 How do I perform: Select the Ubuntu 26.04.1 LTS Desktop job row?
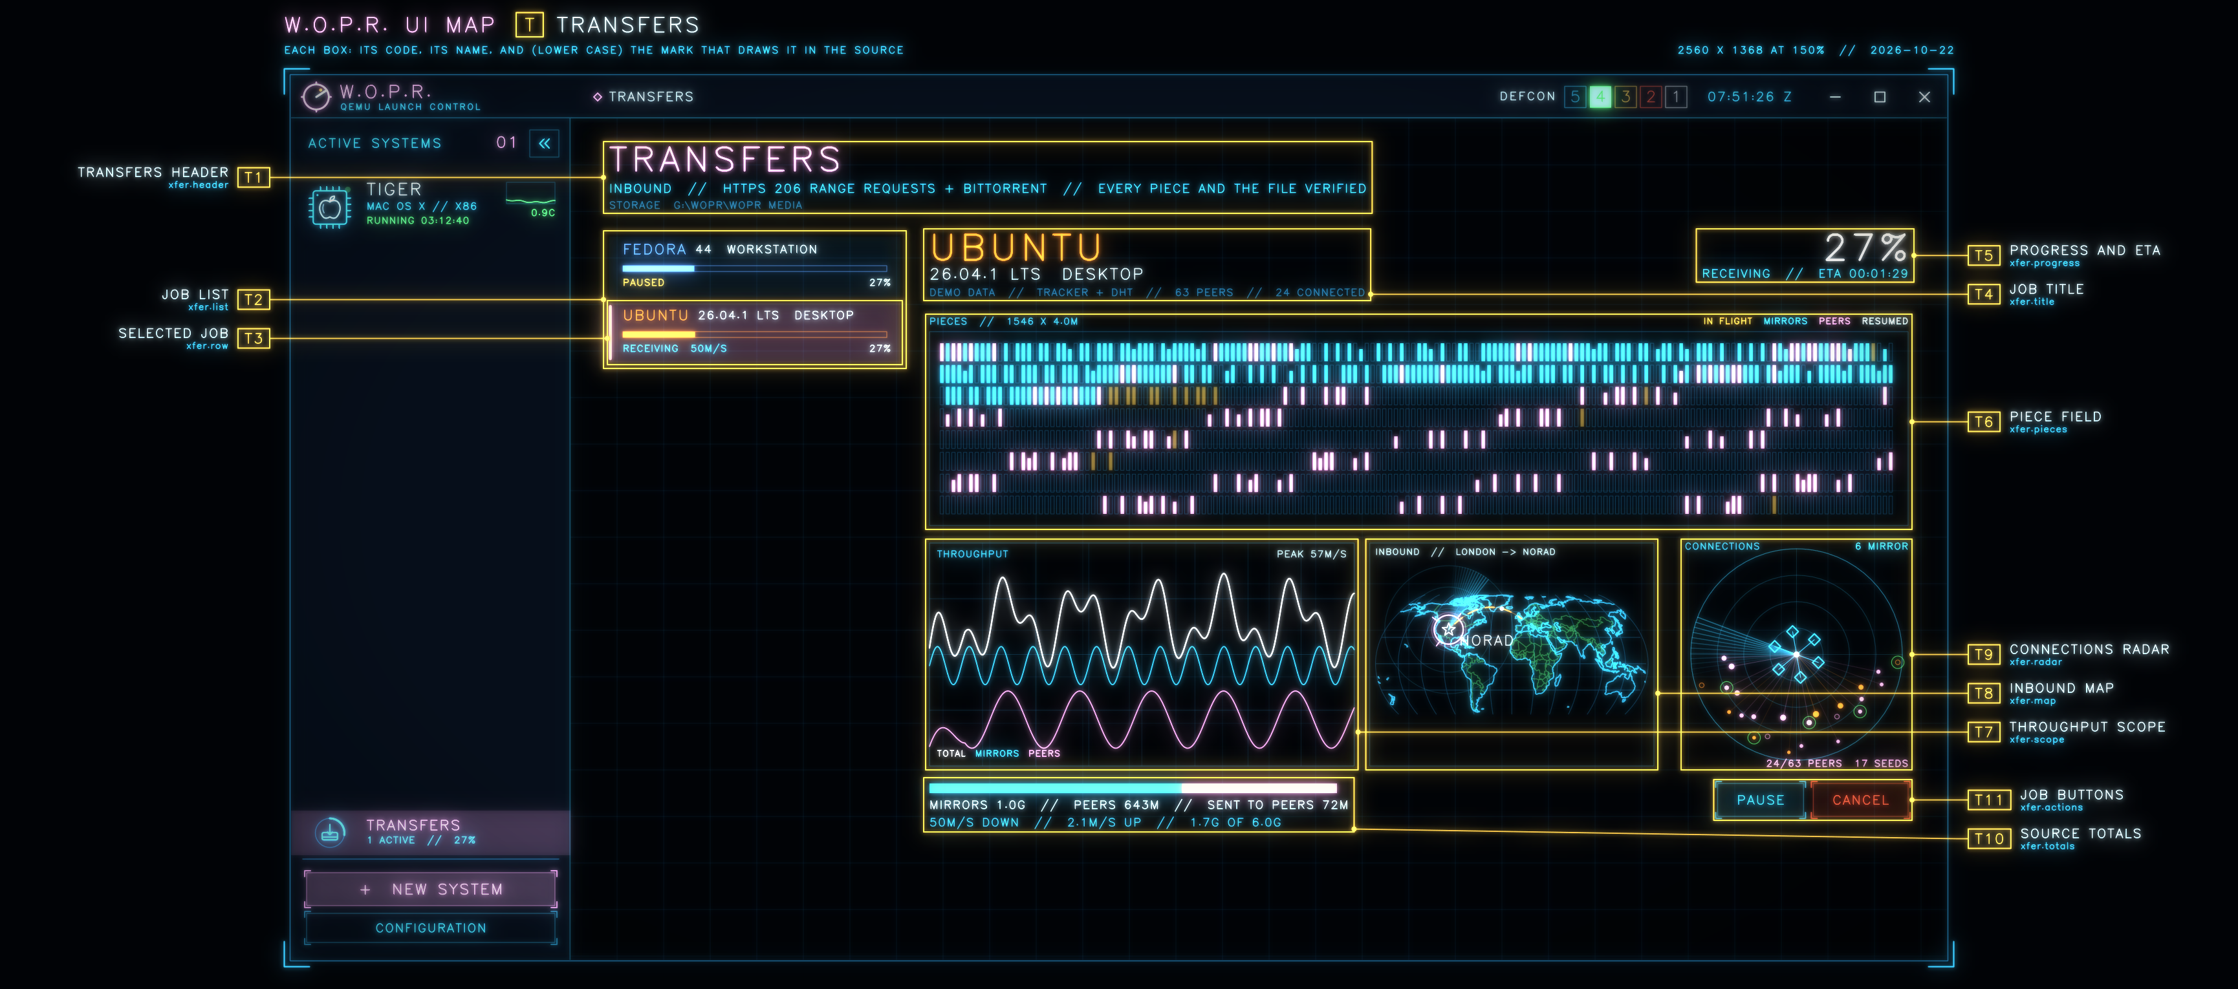tap(754, 332)
